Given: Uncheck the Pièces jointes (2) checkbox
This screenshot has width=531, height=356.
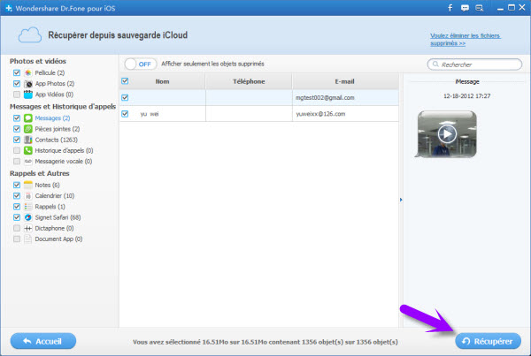Looking at the screenshot, I should tap(17, 129).
